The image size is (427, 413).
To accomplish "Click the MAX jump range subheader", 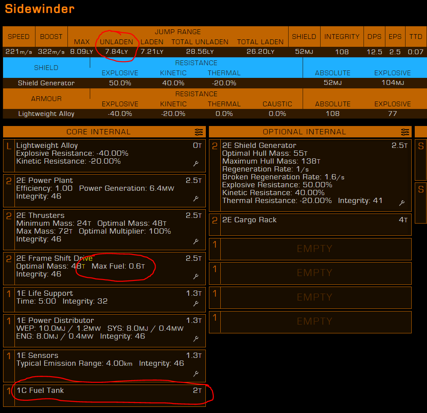I will 82,42.
